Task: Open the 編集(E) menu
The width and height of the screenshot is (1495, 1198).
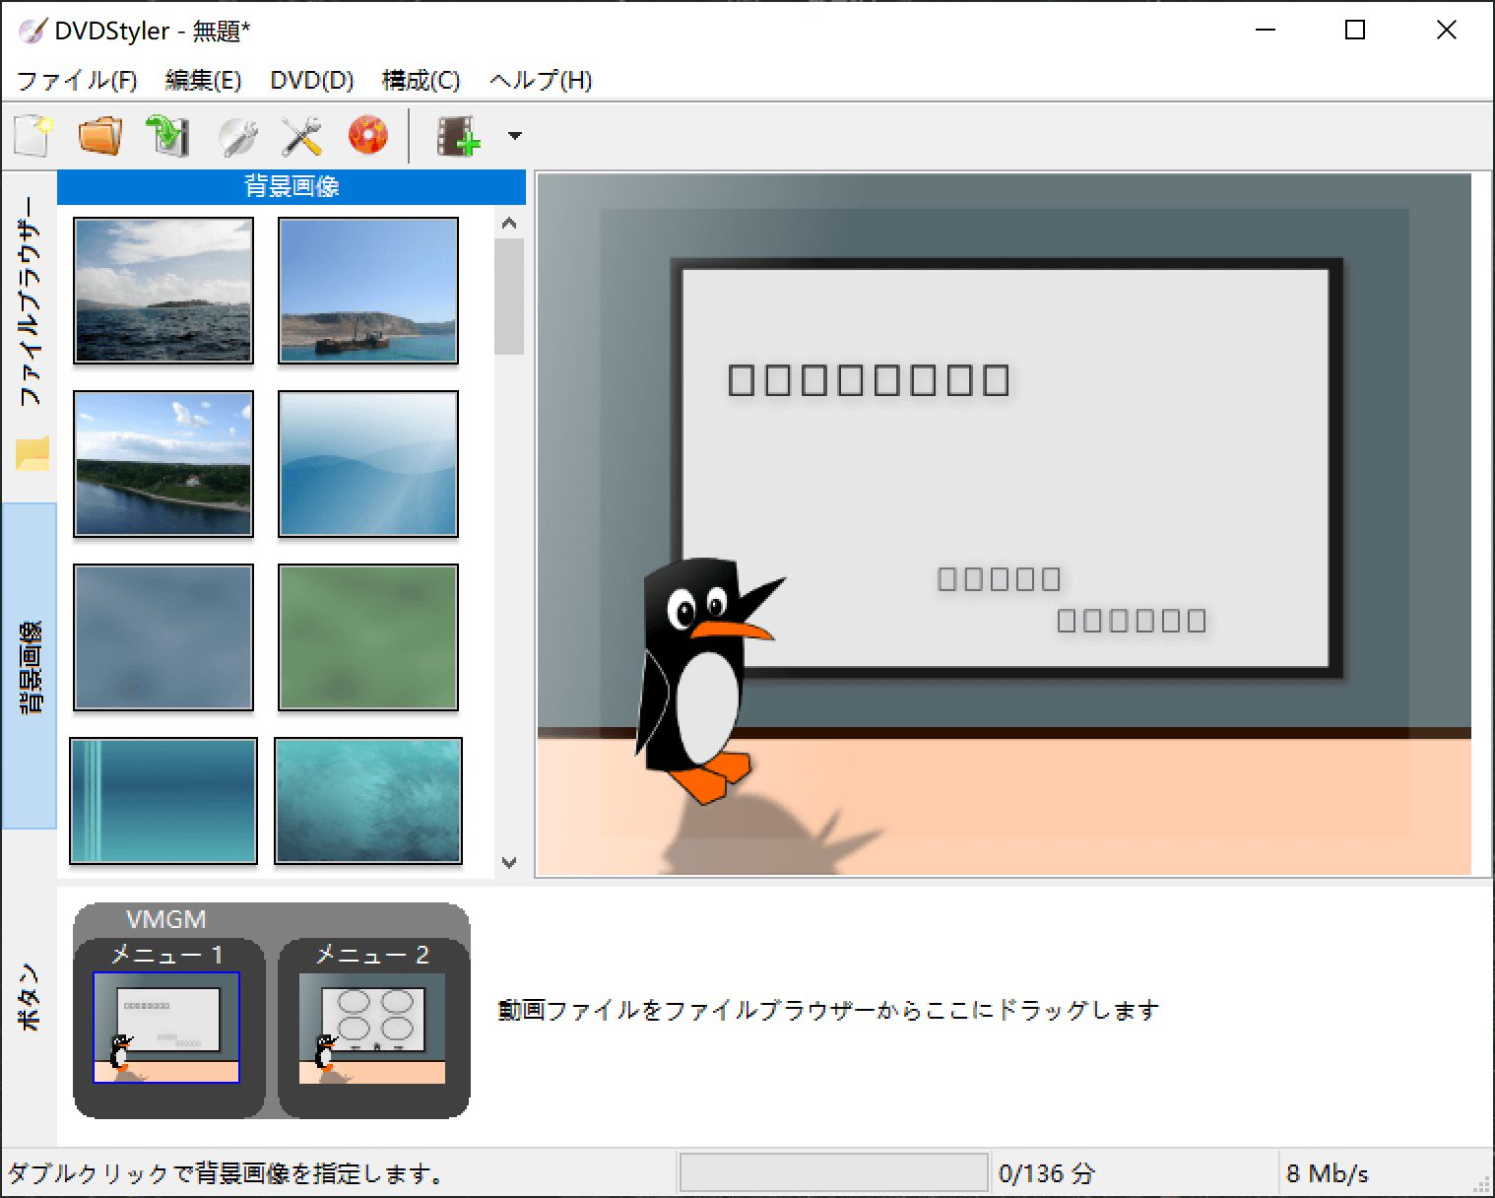Action: (203, 81)
